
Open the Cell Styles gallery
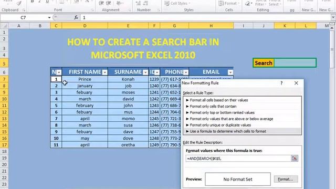click(x=177, y=3)
